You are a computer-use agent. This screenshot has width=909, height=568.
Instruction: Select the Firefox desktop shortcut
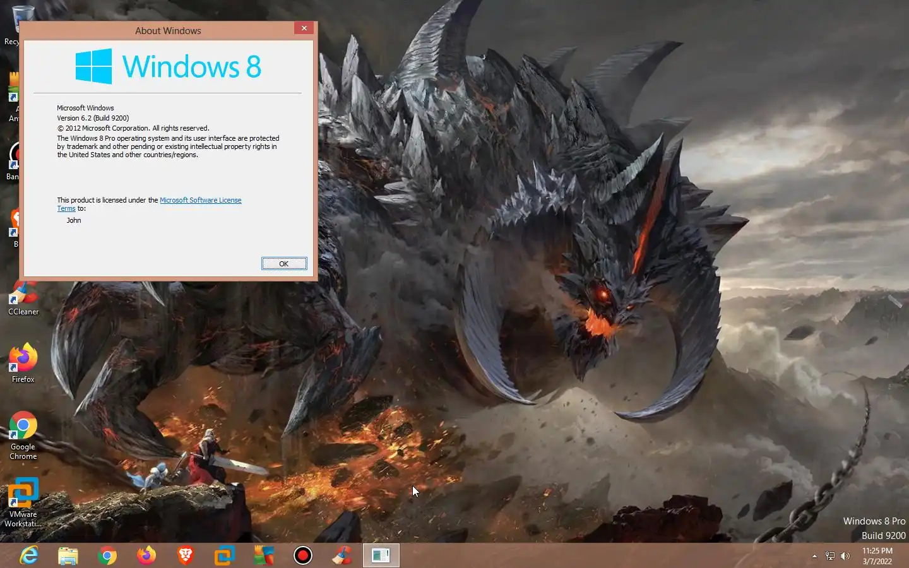click(x=23, y=363)
